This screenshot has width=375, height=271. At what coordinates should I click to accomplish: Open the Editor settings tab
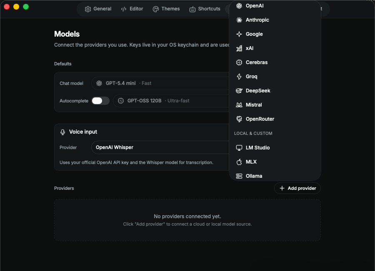coord(132,9)
